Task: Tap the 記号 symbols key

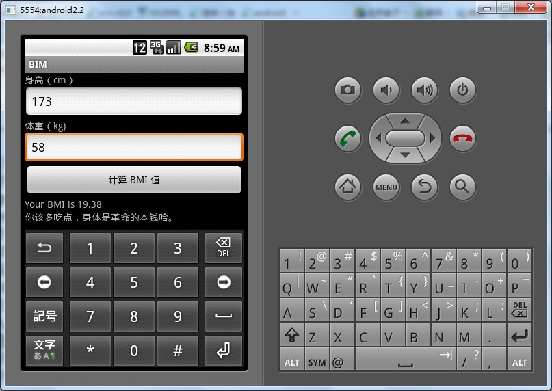Action: 44,316
